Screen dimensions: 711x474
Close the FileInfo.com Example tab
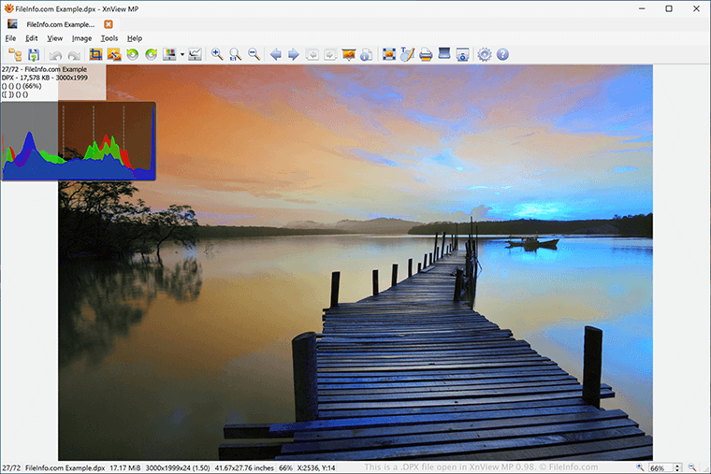[x=109, y=23]
